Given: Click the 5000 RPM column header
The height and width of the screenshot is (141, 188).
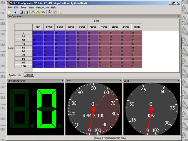Looking at the screenshot, I should [x=137, y=27].
